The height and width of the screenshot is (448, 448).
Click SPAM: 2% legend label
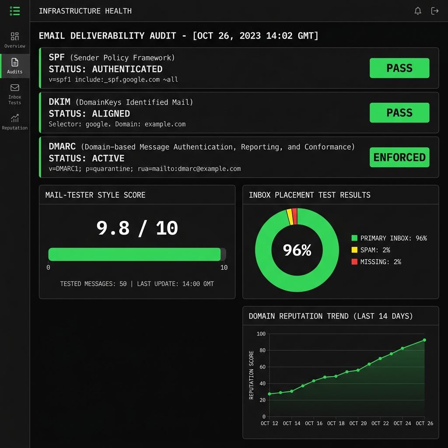(x=375, y=250)
